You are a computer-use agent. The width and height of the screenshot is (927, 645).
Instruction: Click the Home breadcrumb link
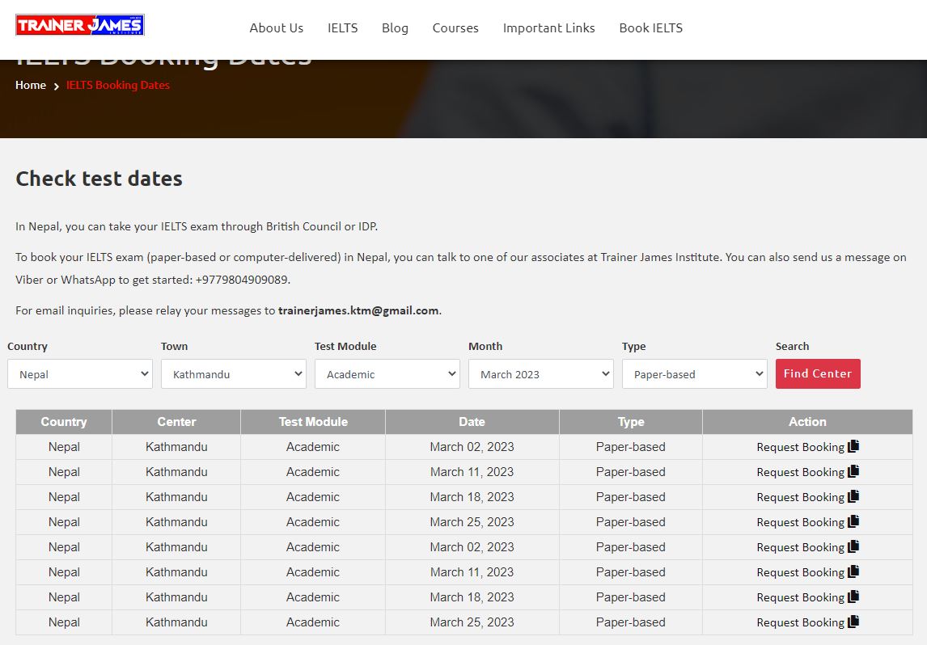pyautogui.click(x=31, y=85)
